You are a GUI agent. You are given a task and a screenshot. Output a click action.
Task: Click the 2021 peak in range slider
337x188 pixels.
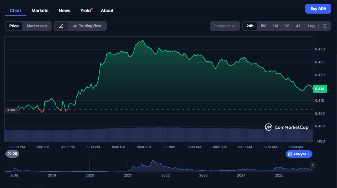153,162
